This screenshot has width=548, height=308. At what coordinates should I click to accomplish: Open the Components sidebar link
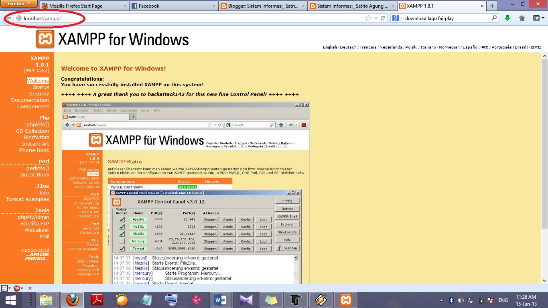pos(33,106)
